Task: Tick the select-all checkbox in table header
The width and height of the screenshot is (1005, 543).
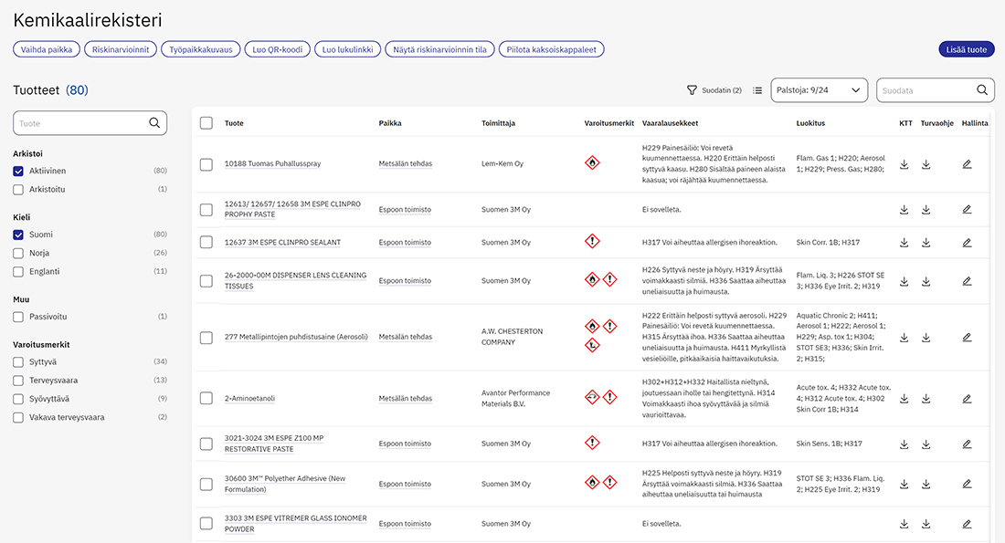Action: pyautogui.click(x=206, y=123)
